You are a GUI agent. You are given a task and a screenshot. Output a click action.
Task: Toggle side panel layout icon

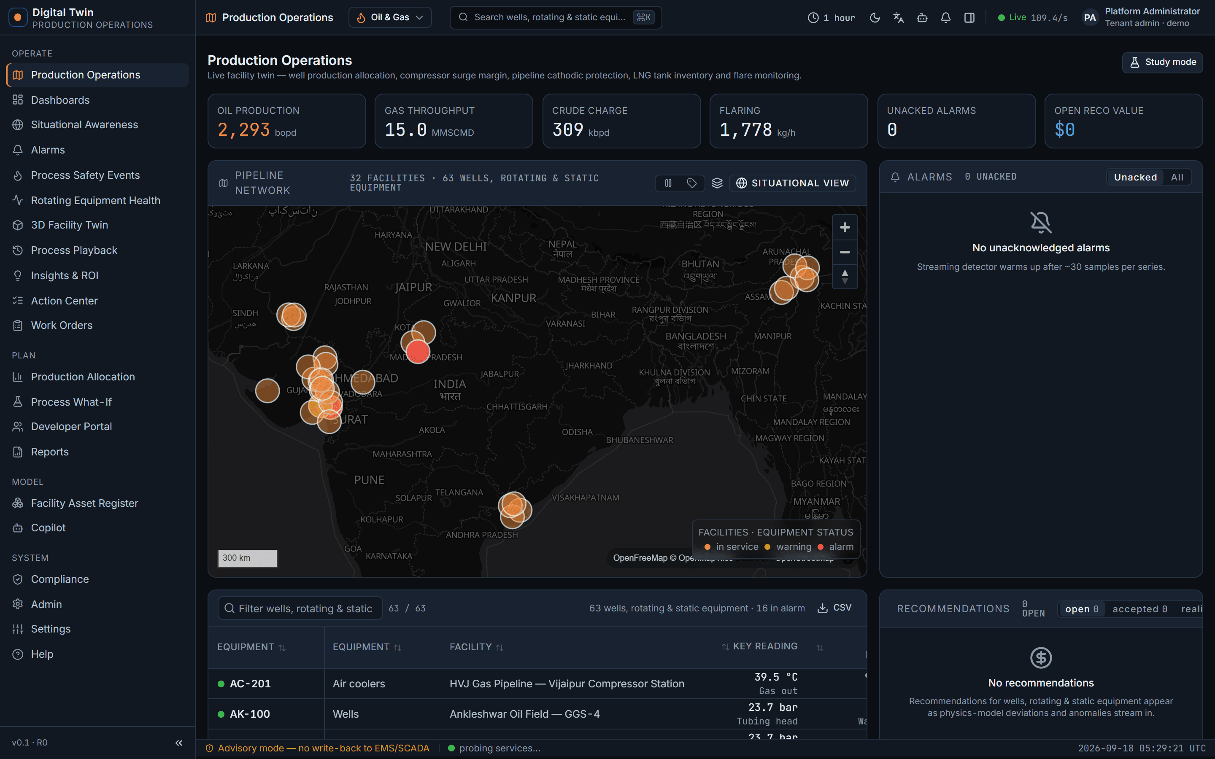pos(969,18)
